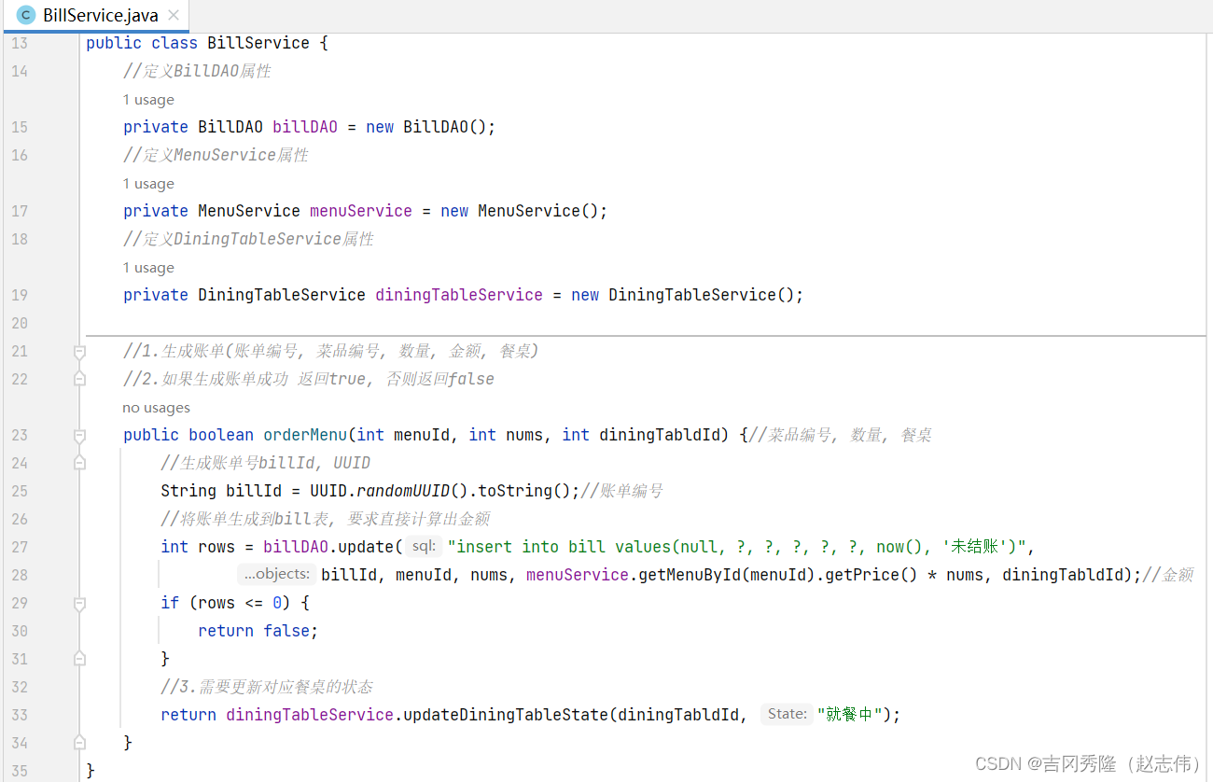Click comment '//定义MenuService属性'

pyautogui.click(x=216, y=155)
